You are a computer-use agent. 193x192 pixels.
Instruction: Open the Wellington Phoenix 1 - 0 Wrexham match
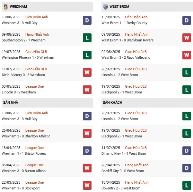click(28, 57)
